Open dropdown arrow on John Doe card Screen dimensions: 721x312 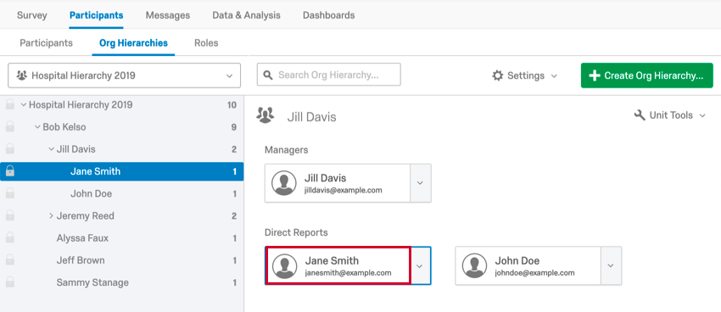pyautogui.click(x=611, y=265)
